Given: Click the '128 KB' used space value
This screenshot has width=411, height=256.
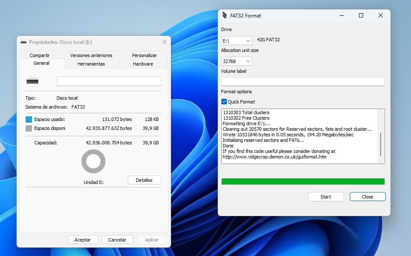Looking at the screenshot, I should [152, 119].
